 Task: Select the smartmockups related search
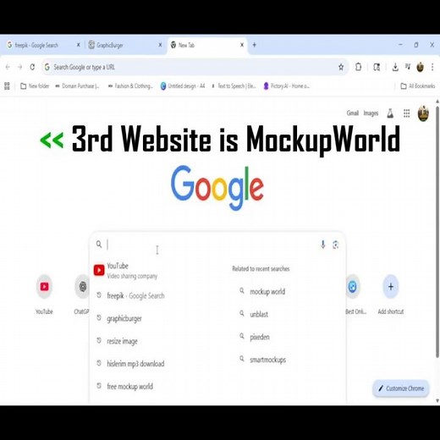(262, 360)
